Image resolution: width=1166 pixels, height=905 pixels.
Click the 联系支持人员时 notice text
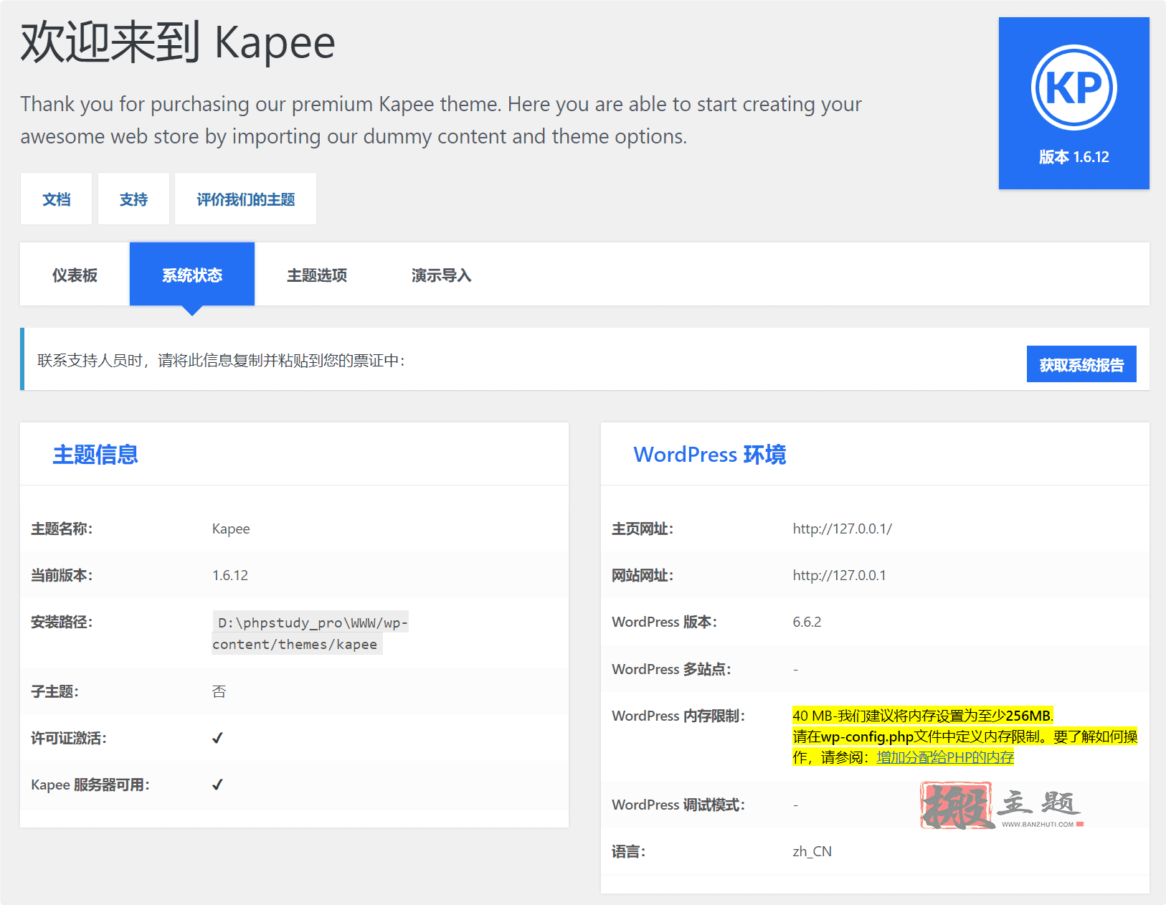[221, 360]
